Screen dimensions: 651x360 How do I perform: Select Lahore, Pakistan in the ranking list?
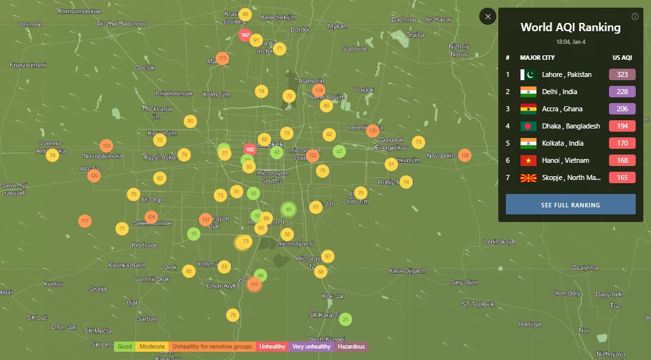[566, 74]
